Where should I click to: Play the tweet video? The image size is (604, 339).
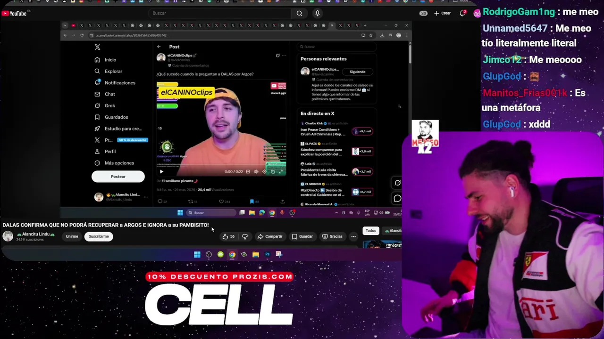coord(161,171)
